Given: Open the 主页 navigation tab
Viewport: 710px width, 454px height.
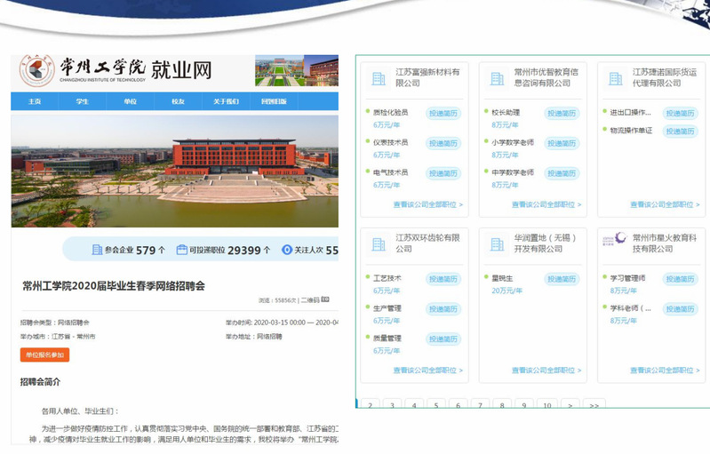Looking at the screenshot, I should click(35, 101).
